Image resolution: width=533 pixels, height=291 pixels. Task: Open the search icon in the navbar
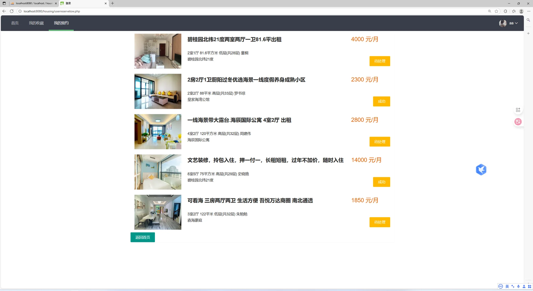click(x=528, y=20)
